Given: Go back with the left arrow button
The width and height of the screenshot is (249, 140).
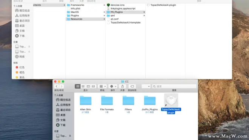Looking at the screenshot, I should (57, 86).
